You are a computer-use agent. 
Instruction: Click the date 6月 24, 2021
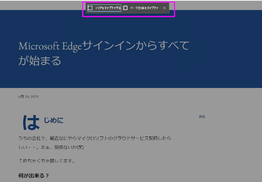[28, 96]
